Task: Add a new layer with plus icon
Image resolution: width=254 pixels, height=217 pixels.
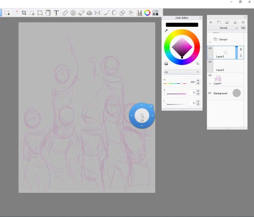Action: pos(211,22)
